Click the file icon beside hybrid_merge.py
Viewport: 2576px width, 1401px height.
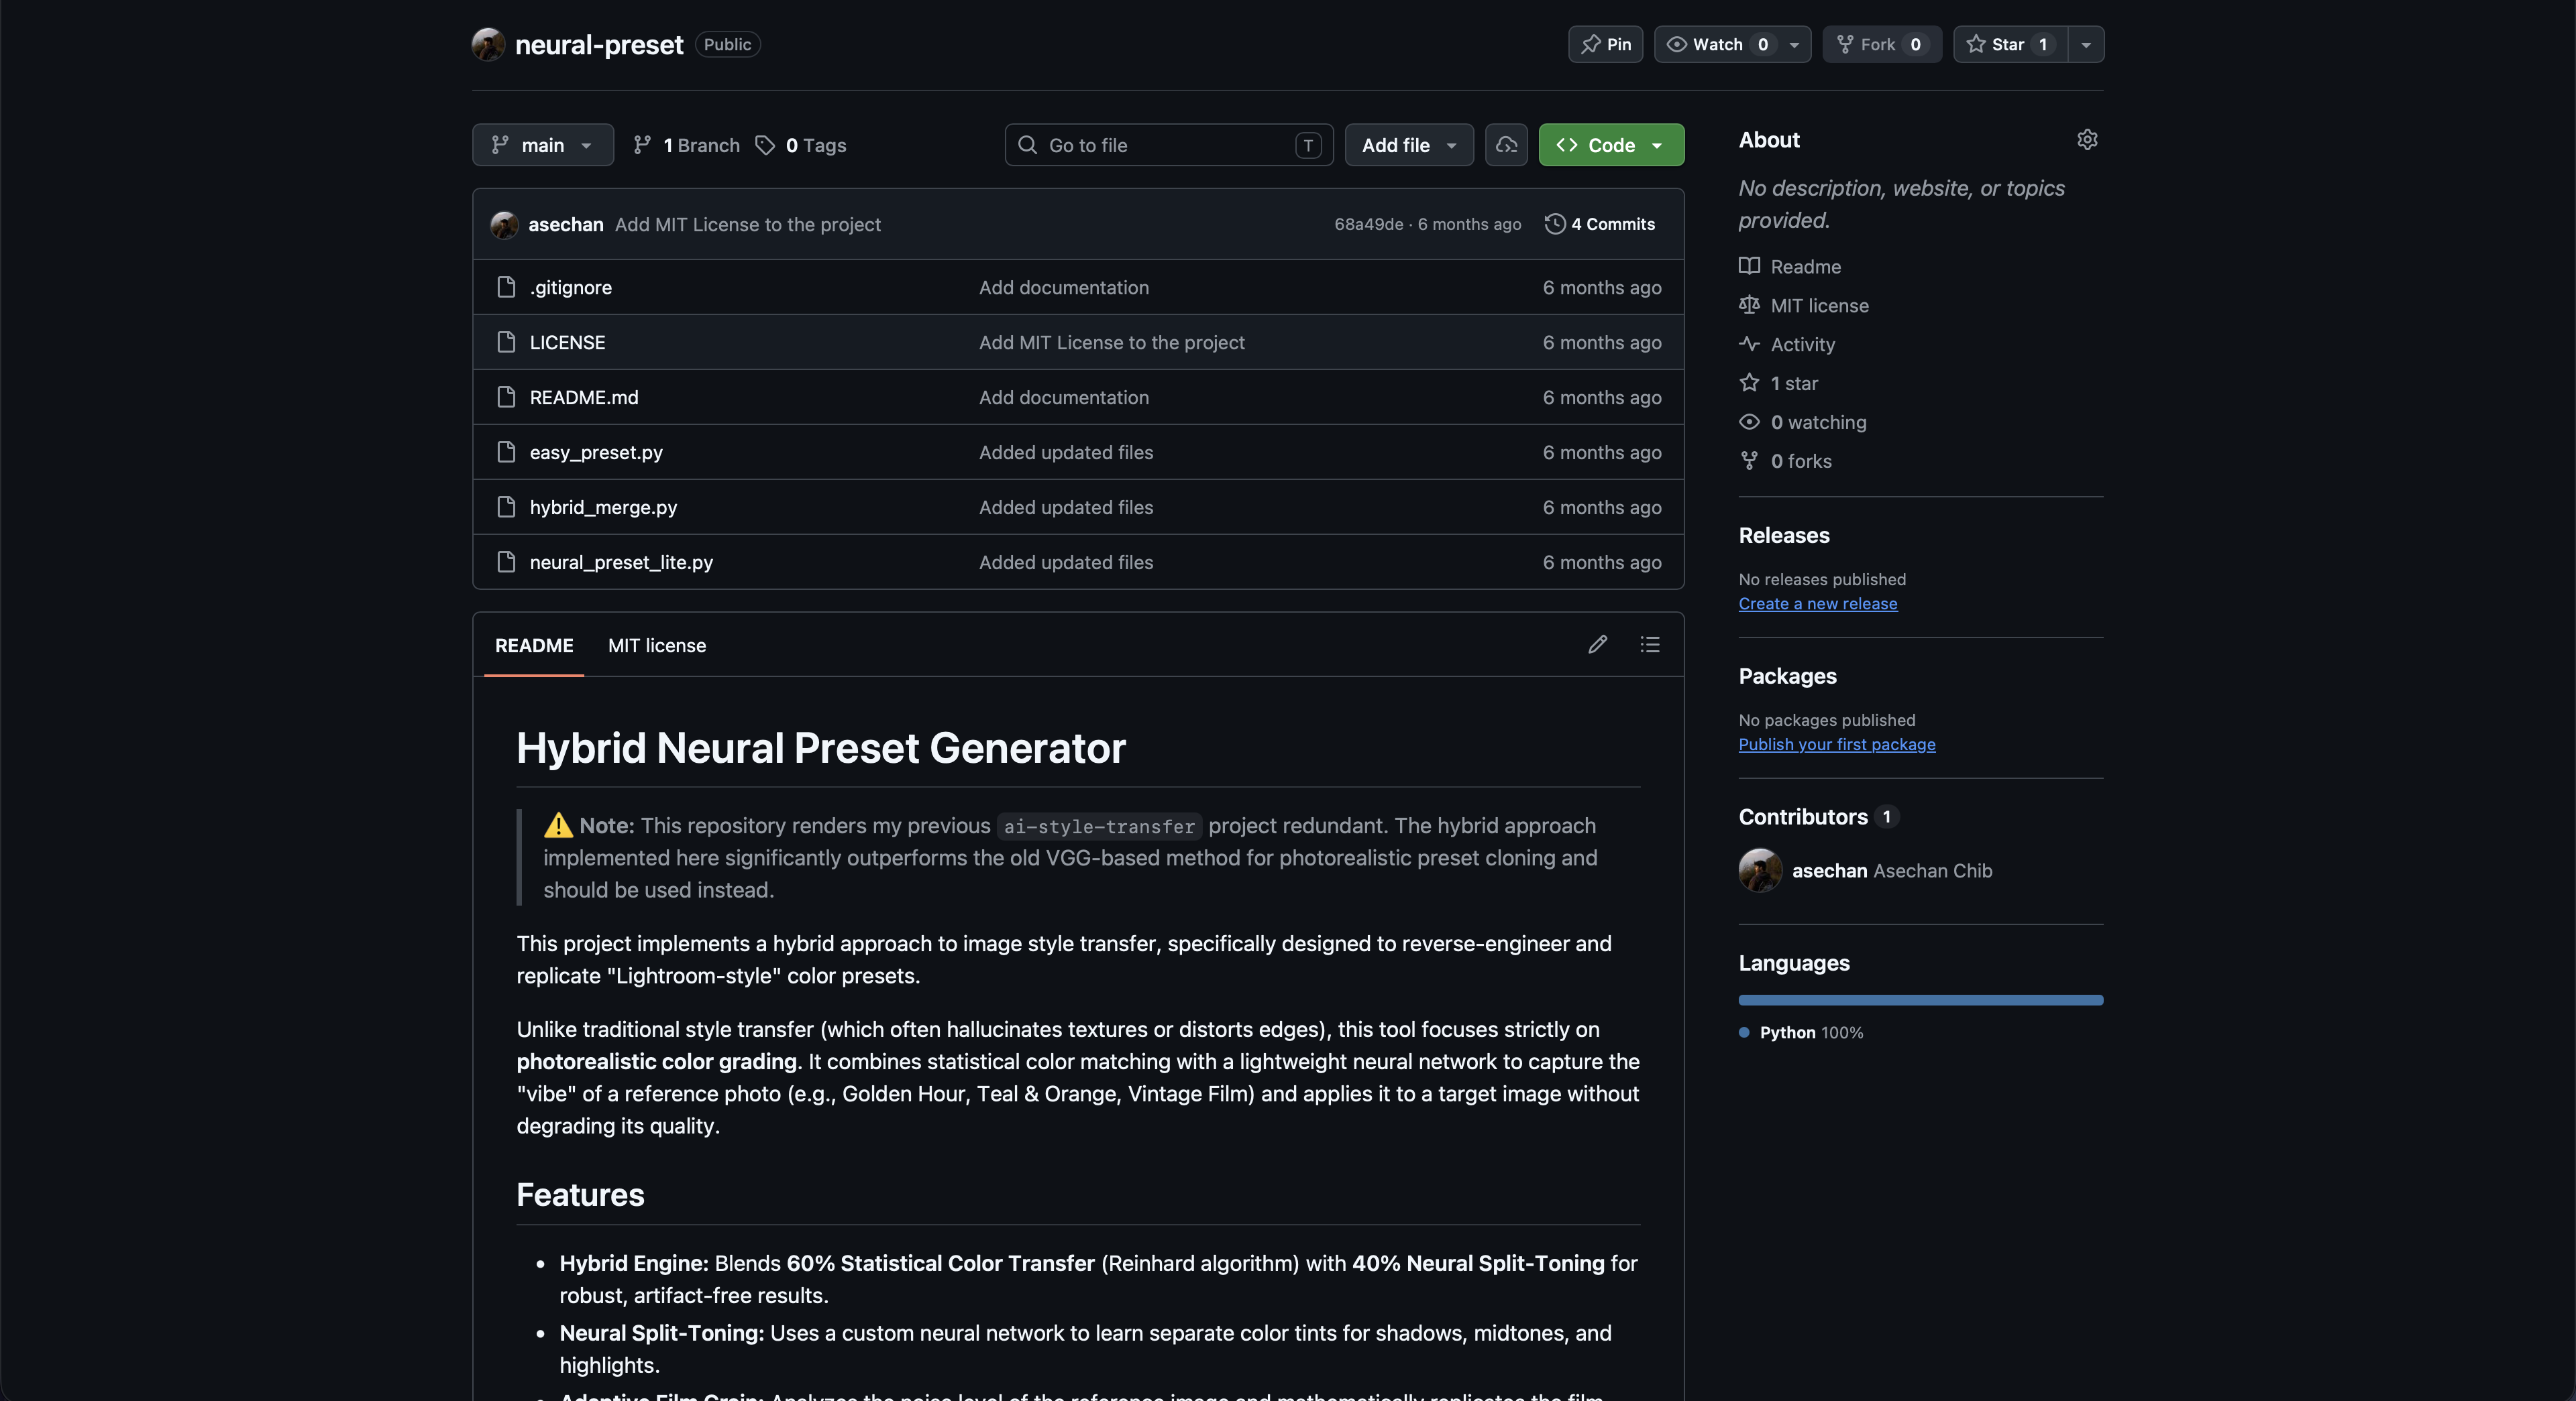click(x=506, y=507)
